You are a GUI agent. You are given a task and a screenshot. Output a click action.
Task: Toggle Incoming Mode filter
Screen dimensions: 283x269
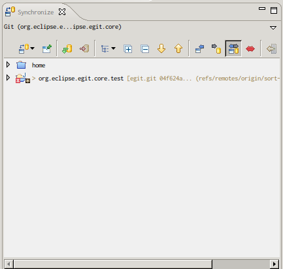pyautogui.click(x=199, y=48)
